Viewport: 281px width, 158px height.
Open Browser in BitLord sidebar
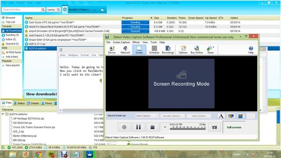pyautogui.click(x=11, y=18)
